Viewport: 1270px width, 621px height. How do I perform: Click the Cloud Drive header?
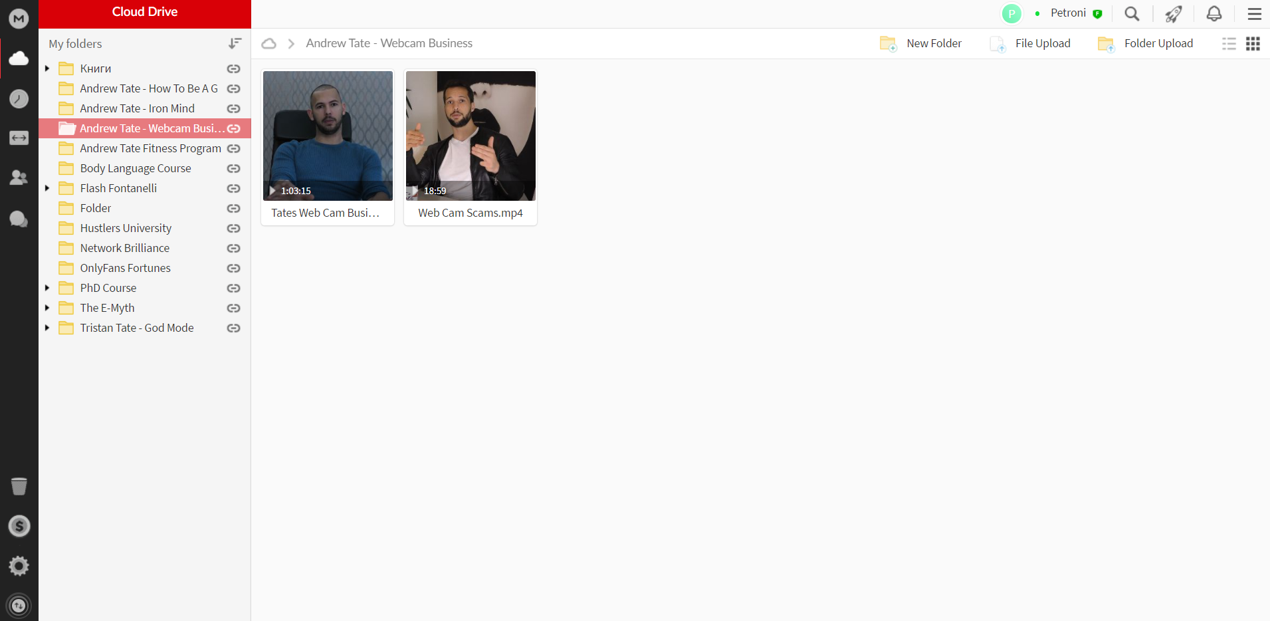(145, 12)
